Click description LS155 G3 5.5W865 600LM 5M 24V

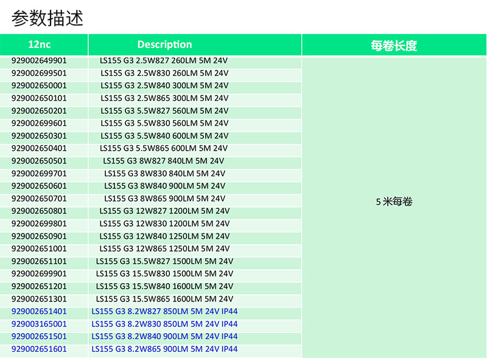pos(164,148)
